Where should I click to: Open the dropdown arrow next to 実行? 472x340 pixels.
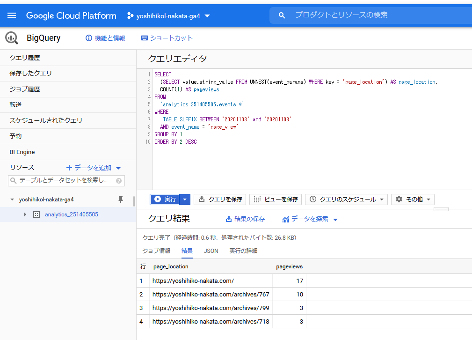tap(185, 199)
